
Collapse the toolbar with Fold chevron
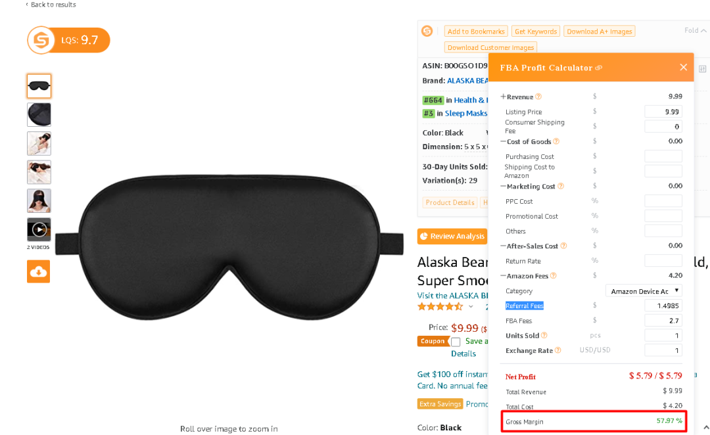(x=696, y=30)
